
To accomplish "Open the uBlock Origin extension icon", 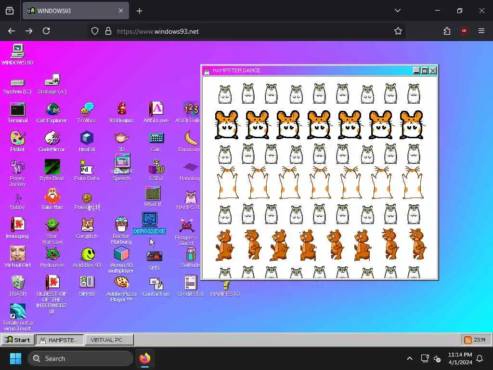I will pos(464,31).
